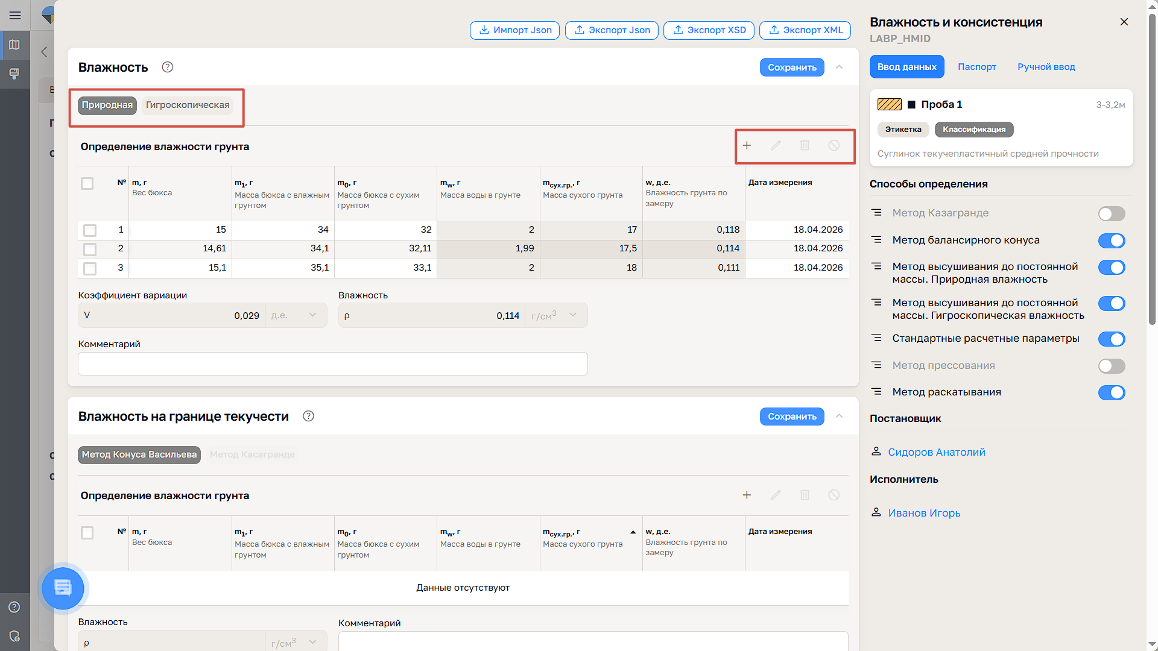Click into the Комментарий field under Влажность
1158x651 pixels.
[332, 364]
